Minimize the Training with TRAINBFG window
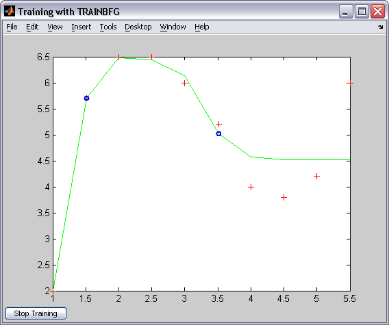Viewport: 389px width, 325px height. tap(346, 12)
